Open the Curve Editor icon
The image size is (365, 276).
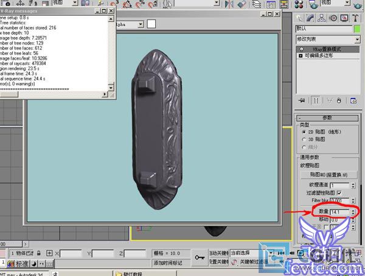(x=271, y=4)
